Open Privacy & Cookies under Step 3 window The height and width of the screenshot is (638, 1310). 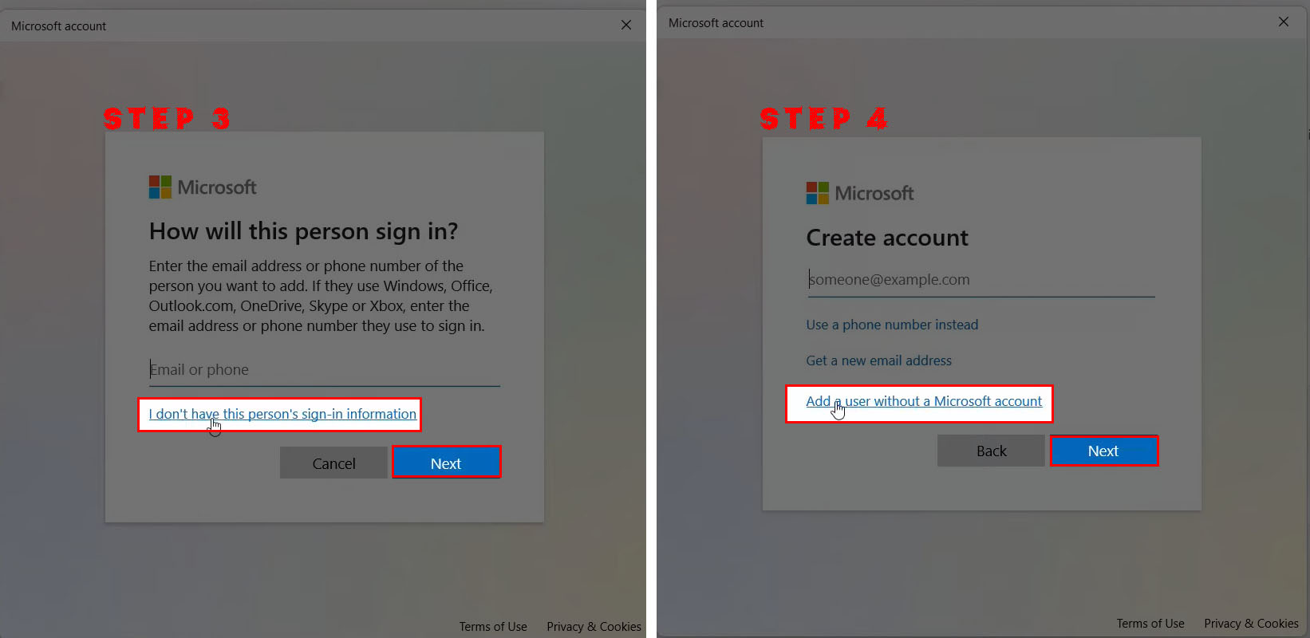(x=594, y=627)
